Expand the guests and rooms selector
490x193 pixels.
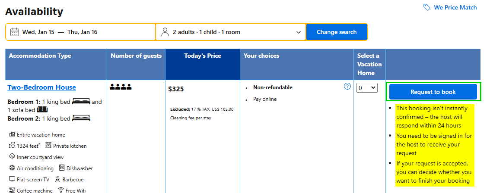231,32
